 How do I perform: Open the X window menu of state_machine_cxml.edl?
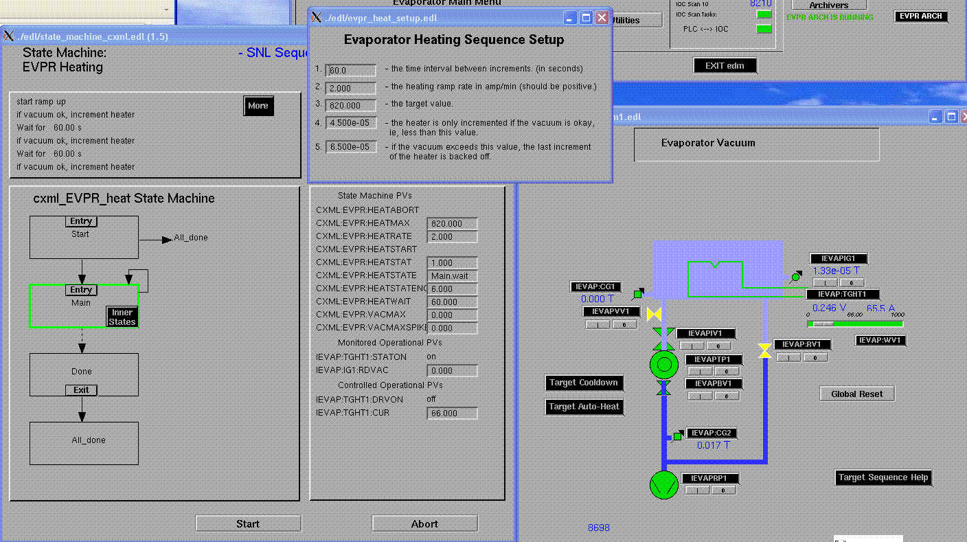(8, 36)
